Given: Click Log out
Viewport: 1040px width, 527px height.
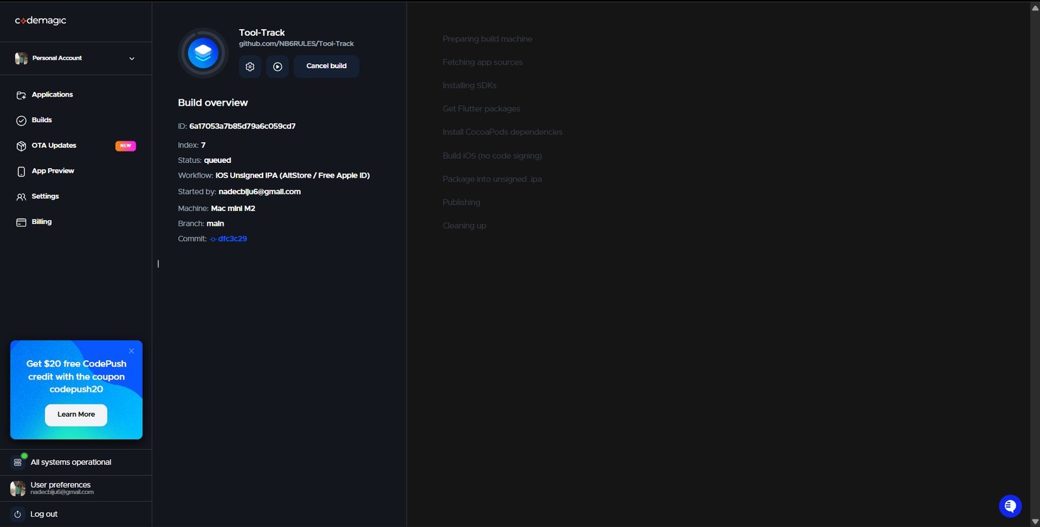Looking at the screenshot, I should (44, 514).
